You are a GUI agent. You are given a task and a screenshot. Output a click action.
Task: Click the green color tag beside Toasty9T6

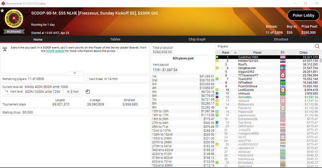(217, 79)
